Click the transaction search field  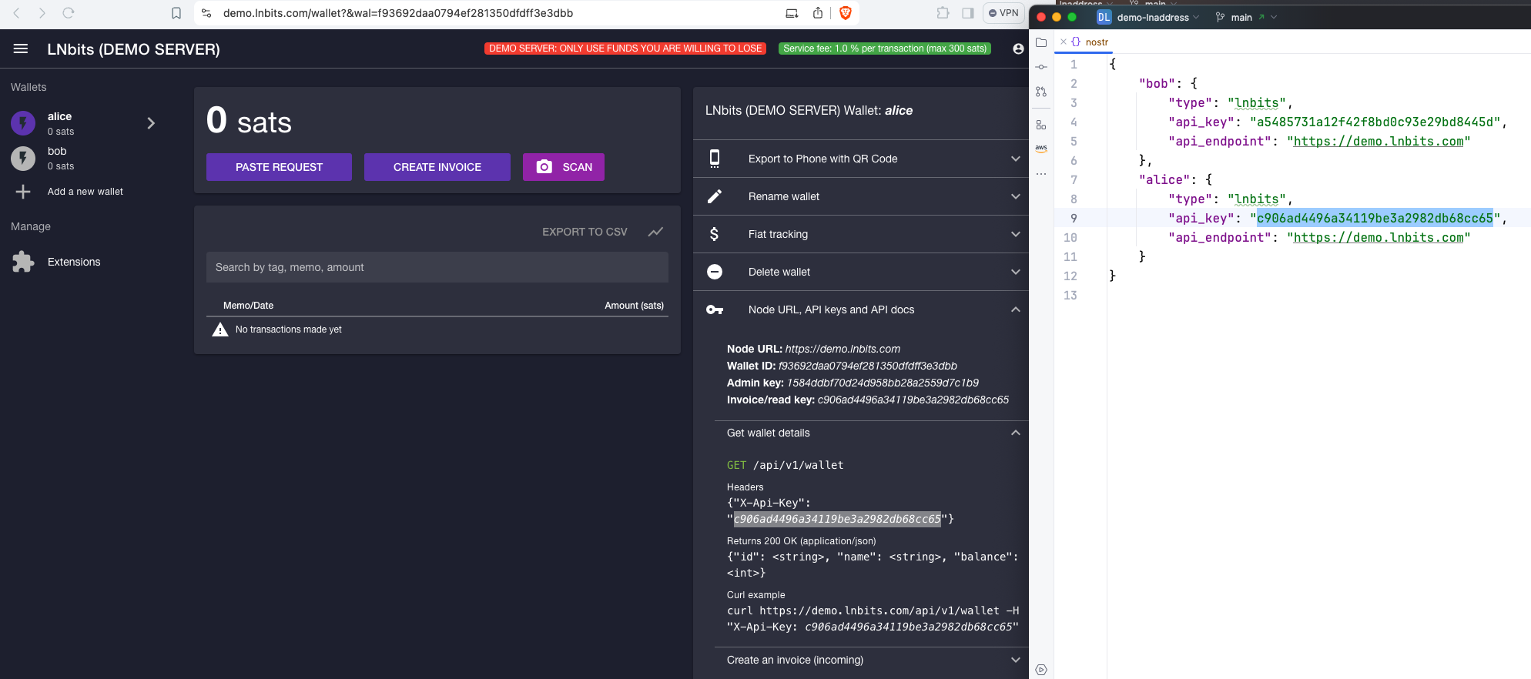(x=437, y=267)
